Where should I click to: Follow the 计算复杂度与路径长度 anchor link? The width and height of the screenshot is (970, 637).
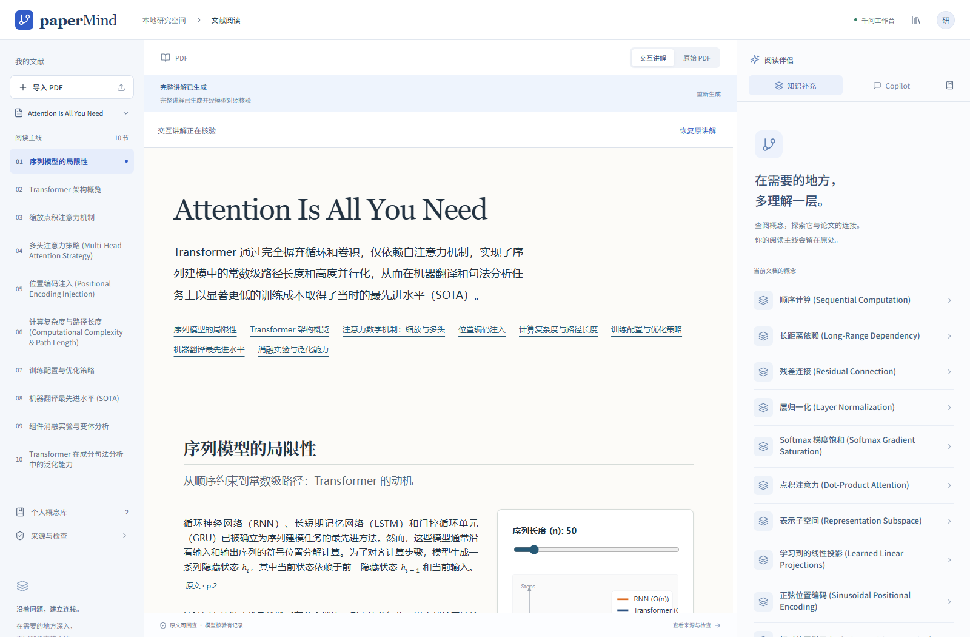click(x=558, y=329)
